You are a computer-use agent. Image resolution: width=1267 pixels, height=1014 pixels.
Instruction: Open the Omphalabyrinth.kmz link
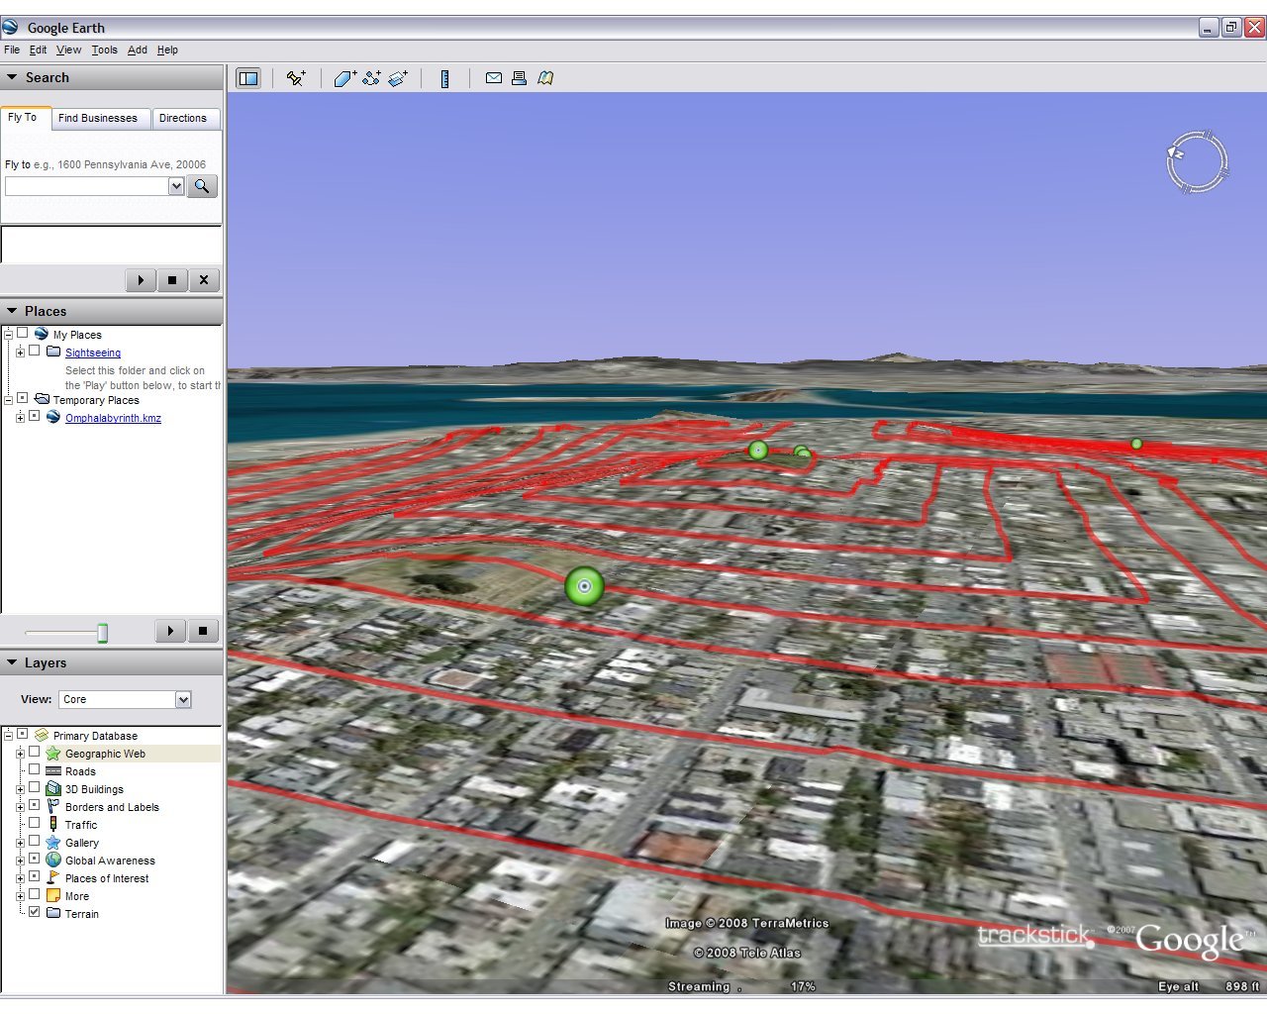pyautogui.click(x=113, y=418)
